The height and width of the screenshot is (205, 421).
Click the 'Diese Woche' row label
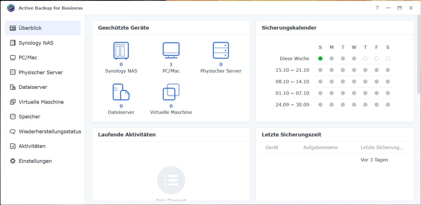click(294, 58)
